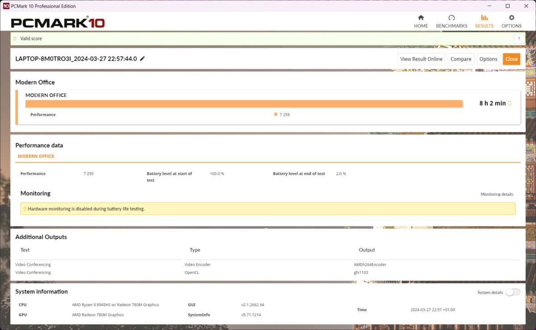
Task: Click the PCMark 10 app icon in title bar
Action: pyautogui.click(x=6, y=6)
